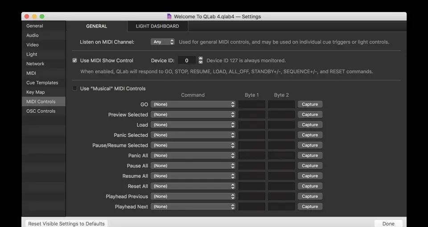Open the Panic All command dropdown
The image size is (428, 227).
point(193,155)
